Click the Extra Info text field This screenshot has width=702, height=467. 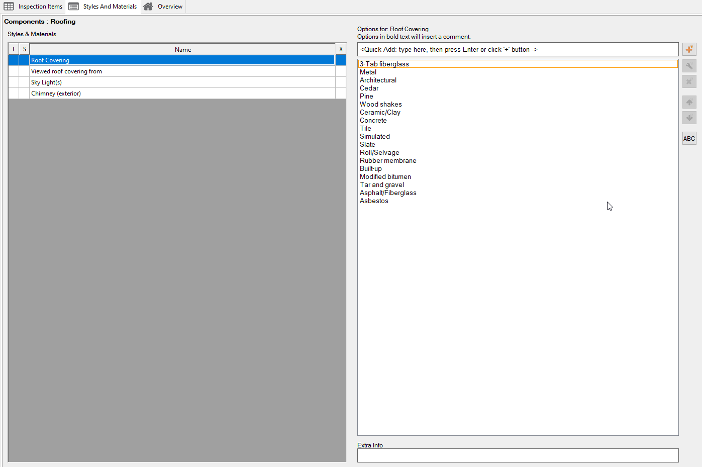pyautogui.click(x=518, y=455)
